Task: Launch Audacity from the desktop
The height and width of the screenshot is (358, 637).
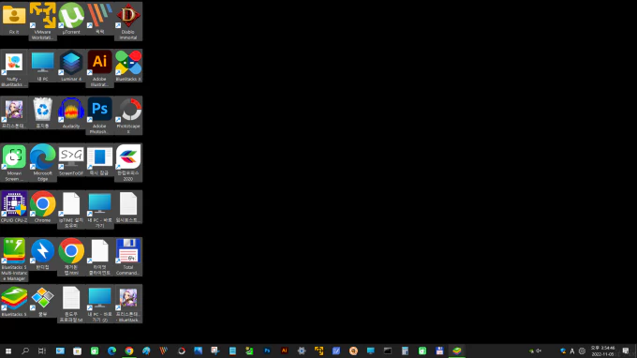Action: tap(71, 113)
